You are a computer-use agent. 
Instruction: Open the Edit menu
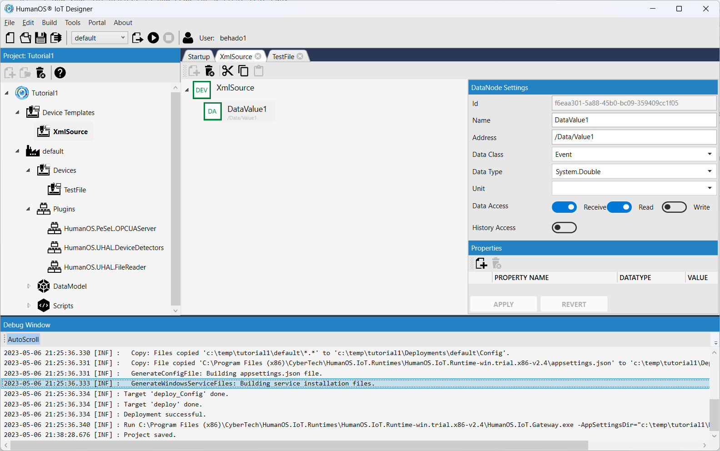pyautogui.click(x=28, y=23)
